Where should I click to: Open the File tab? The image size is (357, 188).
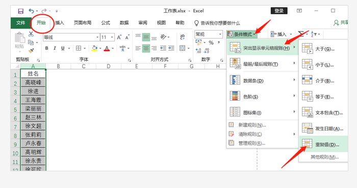(x=20, y=23)
